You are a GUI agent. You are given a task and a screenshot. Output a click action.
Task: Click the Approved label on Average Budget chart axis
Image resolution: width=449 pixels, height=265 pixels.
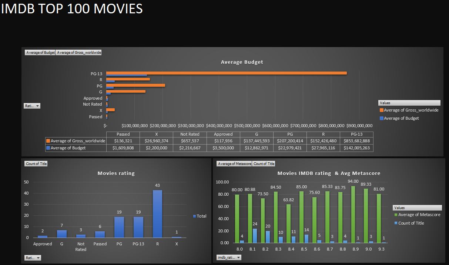(x=93, y=98)
